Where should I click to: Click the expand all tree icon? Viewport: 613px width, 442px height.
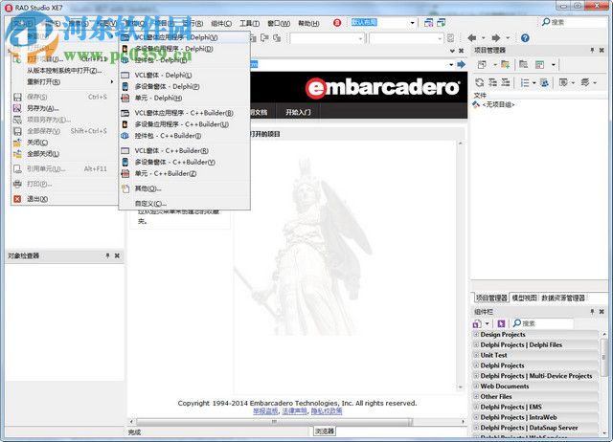(x=492, y=82)
